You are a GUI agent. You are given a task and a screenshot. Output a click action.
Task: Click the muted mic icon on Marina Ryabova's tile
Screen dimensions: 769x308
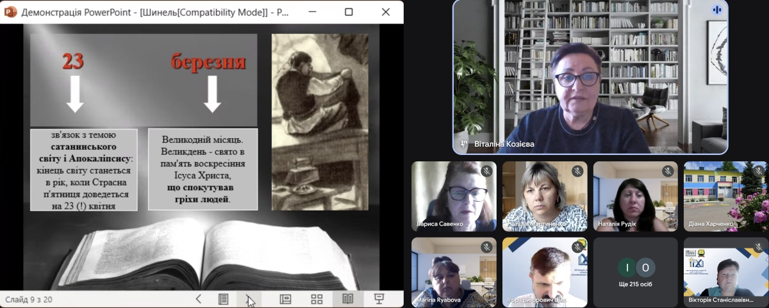486,247
